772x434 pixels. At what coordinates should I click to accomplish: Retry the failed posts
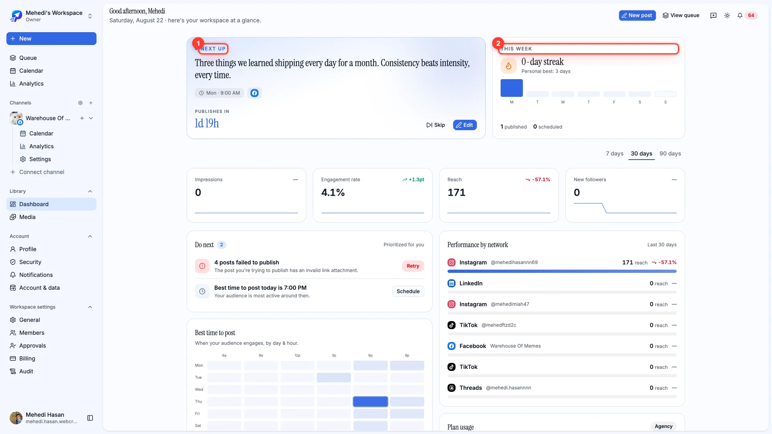(x=413, y=266)
